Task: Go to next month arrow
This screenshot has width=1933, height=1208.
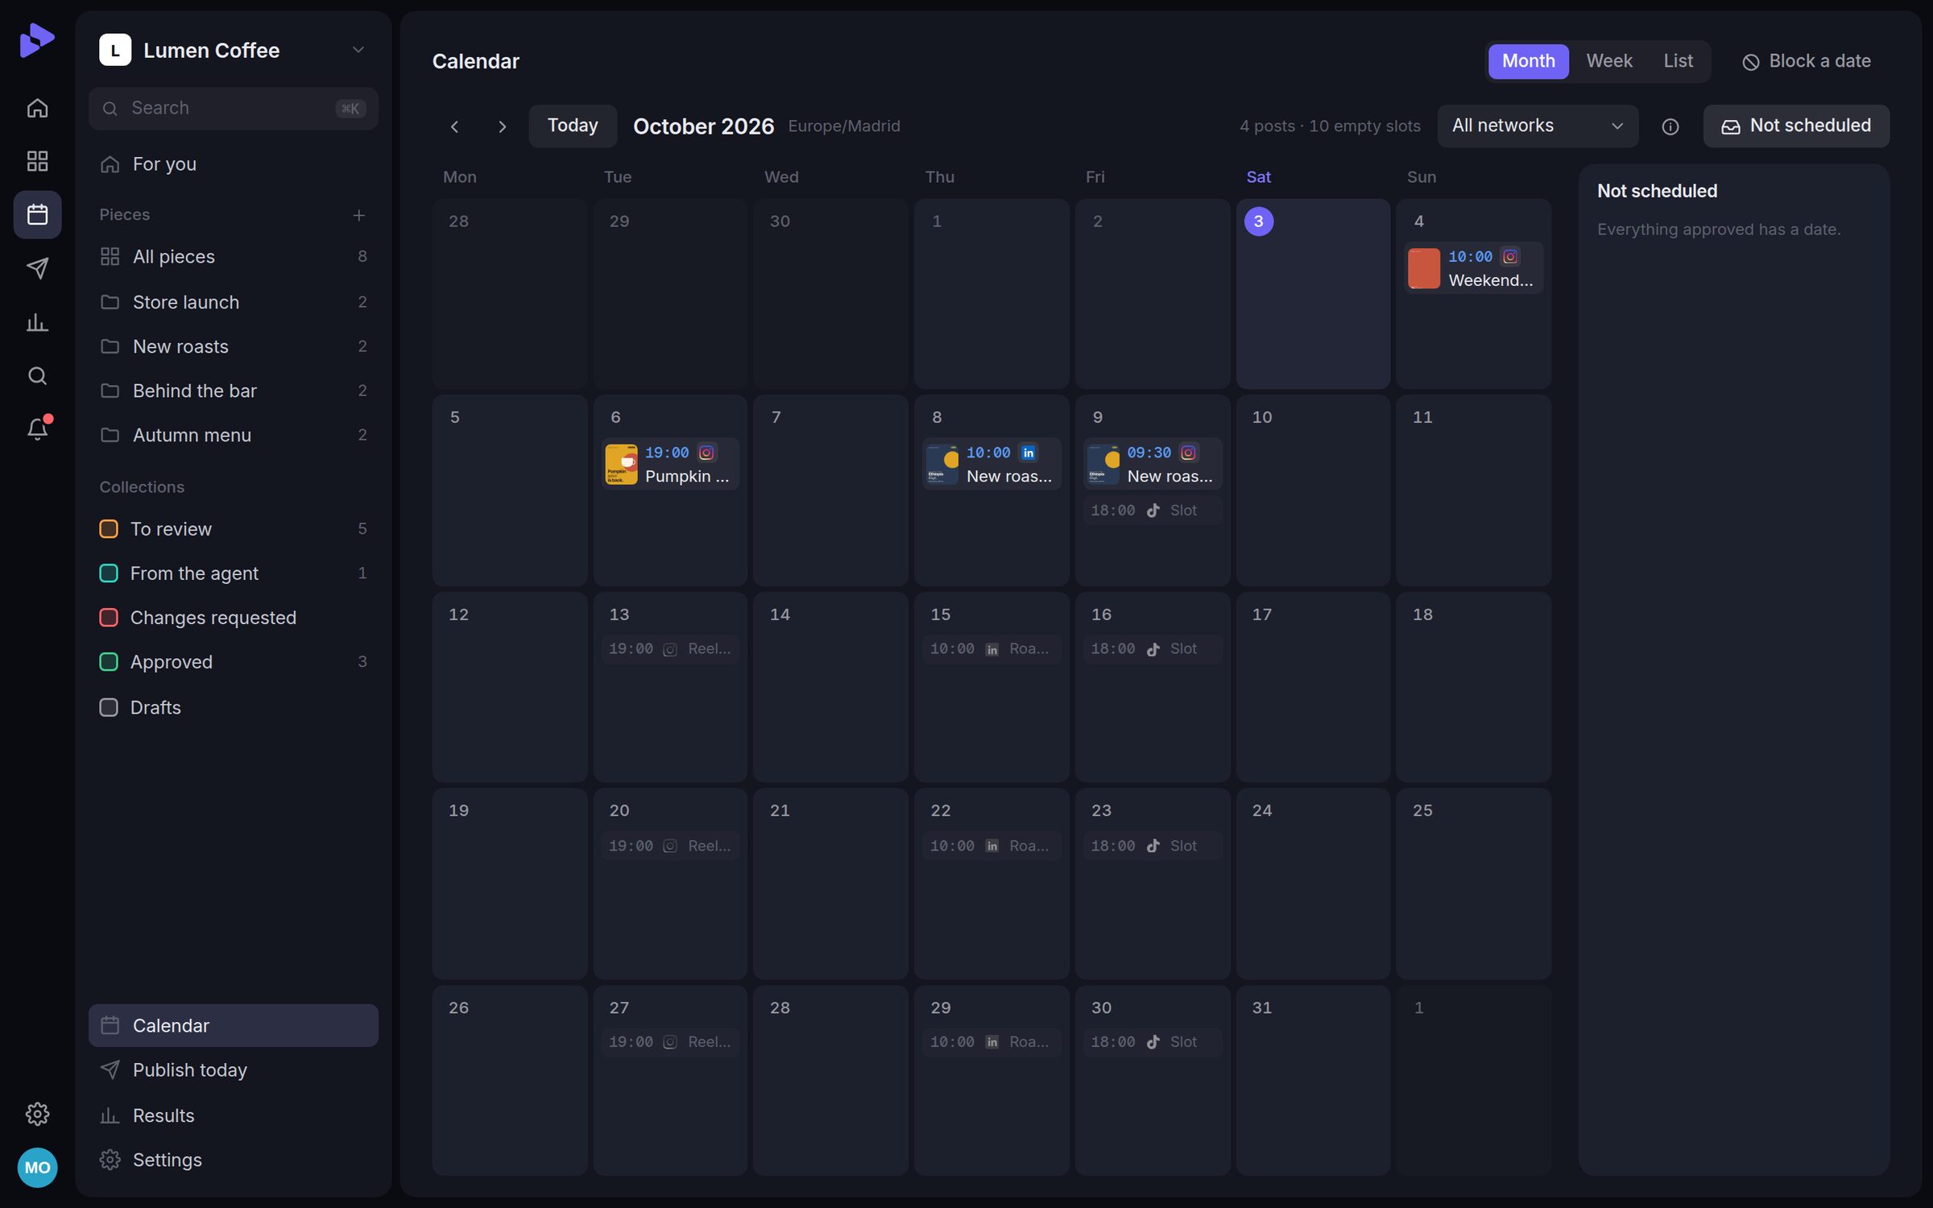Action: (x=502, y=126)
